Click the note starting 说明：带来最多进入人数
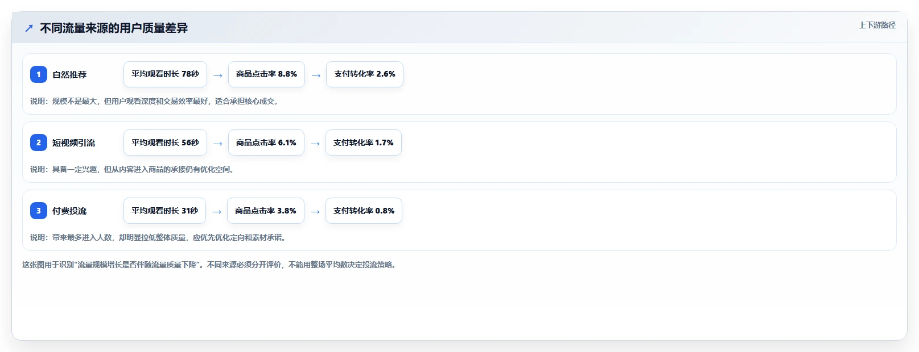Viewport: 919px width, 352px height. pyautogui.click(x=158, y=237)
